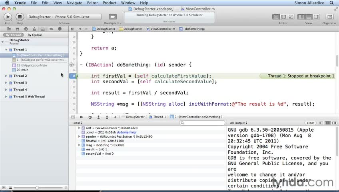The width and height of the screenshot is (339, 192).
Task: Open the Log navigator tab
Action: (60, 29)
